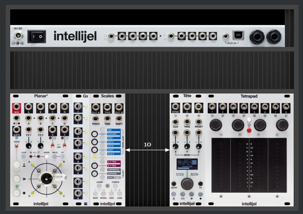This screenshot has height=214, width=303.
Task: Click the Tête OLED display
Action: [x=187, y=164]
